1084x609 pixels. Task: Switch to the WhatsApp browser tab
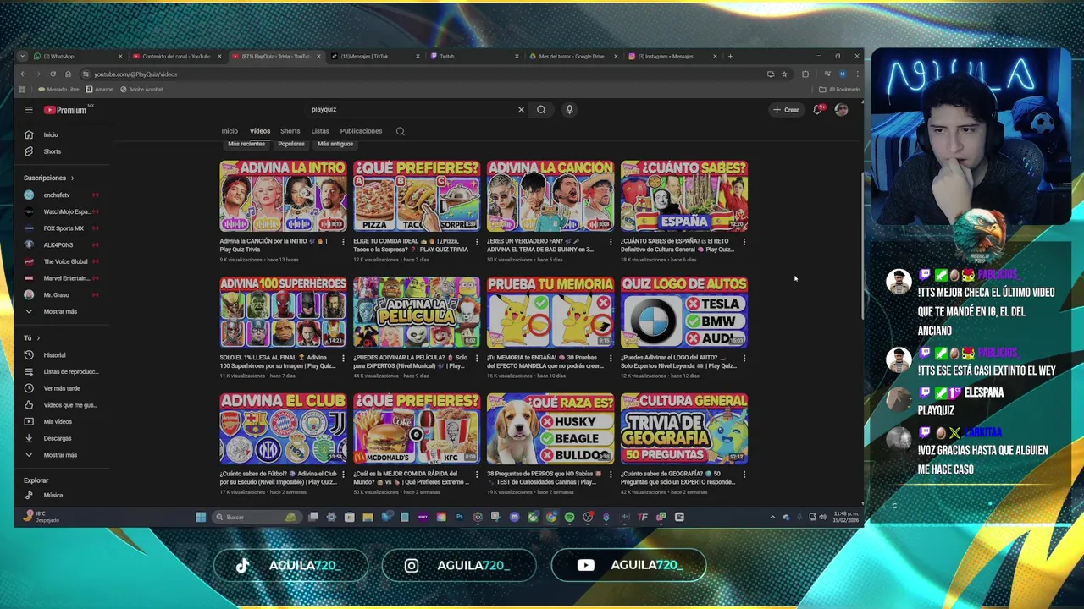click(x=76, y=56)
